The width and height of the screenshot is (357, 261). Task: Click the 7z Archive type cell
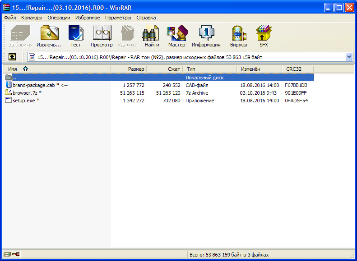197,93
